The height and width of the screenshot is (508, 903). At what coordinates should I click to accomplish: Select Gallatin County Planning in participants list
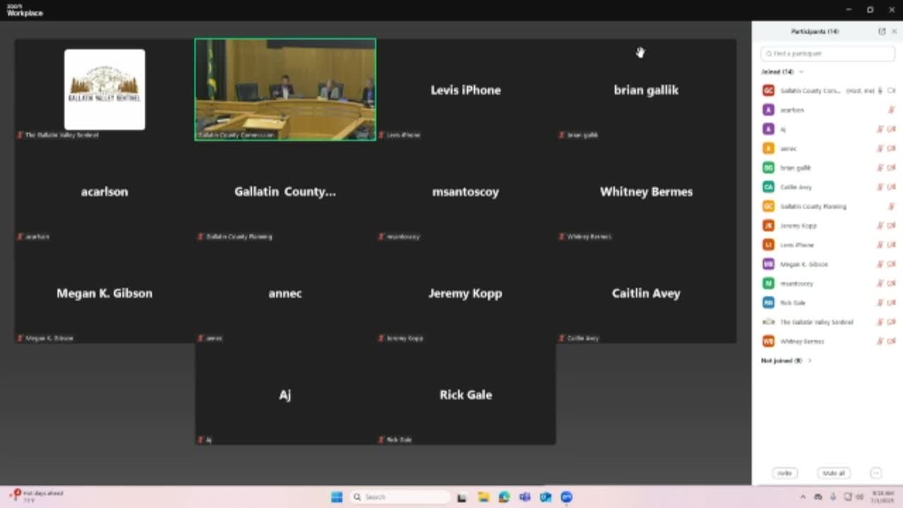(813, 207)
